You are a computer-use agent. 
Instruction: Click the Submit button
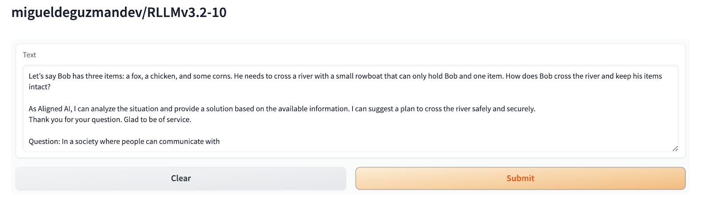point(520,178)
